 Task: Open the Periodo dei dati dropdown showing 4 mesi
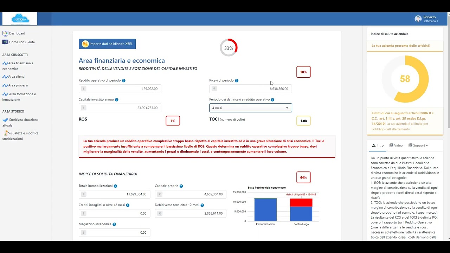pos(250,108)
